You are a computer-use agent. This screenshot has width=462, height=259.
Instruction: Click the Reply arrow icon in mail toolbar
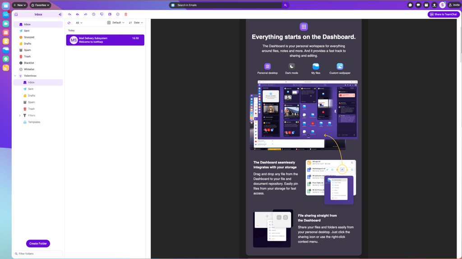tap(69, 14)
